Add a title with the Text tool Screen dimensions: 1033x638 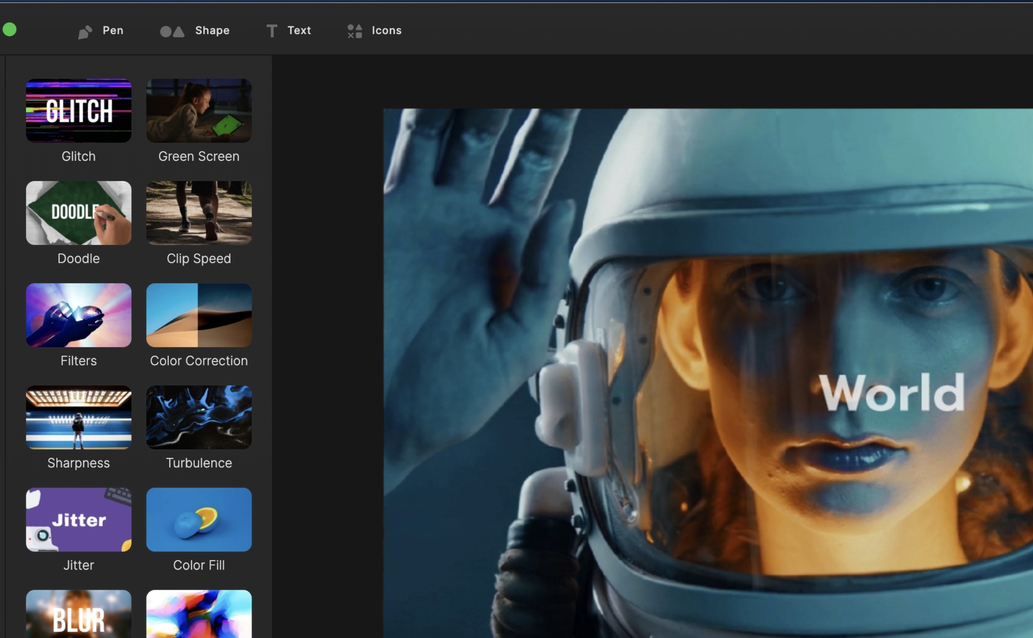coord(289,31)
